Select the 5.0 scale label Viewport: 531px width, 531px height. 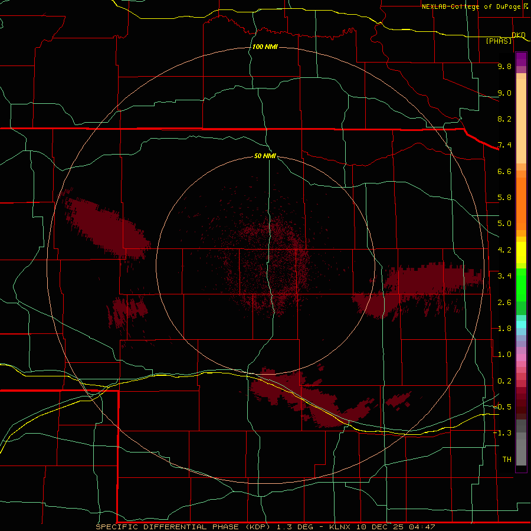(504, 224)
